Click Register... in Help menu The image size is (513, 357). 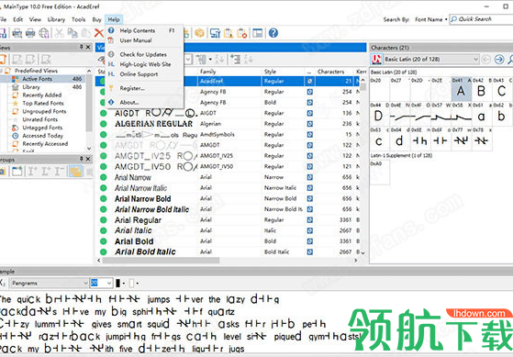click(144, 88)
